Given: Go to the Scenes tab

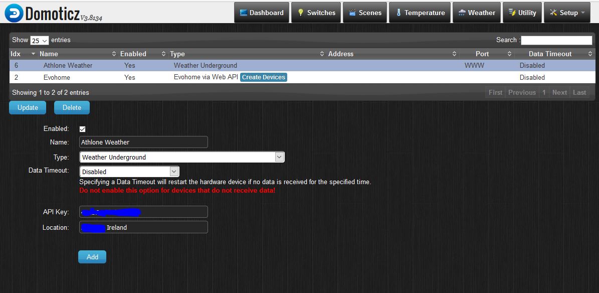Looking at the screenshot, I should coord(365,13).
